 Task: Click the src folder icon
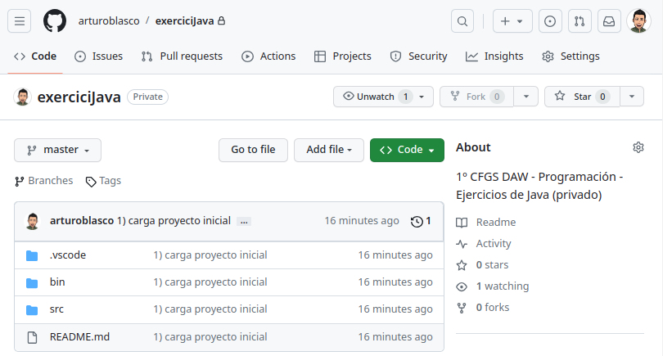tap(32, 310)
